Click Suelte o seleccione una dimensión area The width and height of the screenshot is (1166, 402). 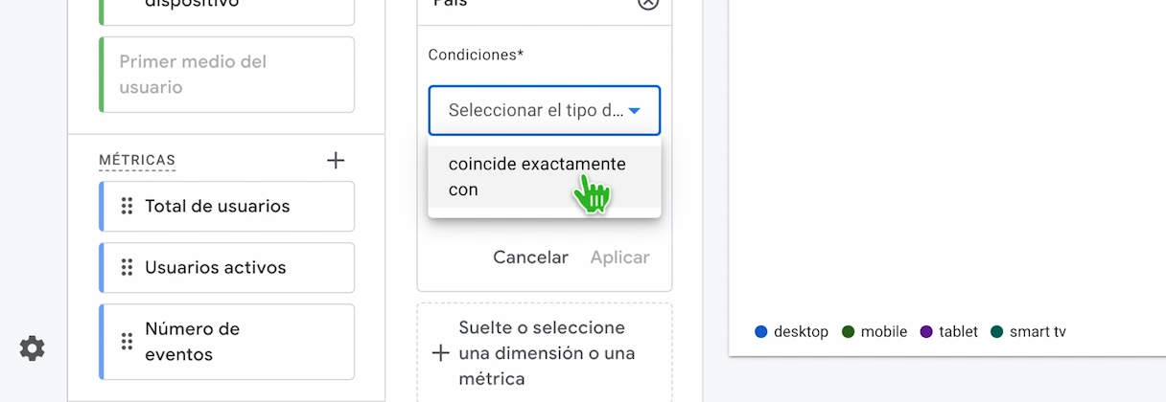547,353
